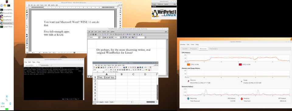Select row 5 header in Excel
292x111 pixels.
95,90
